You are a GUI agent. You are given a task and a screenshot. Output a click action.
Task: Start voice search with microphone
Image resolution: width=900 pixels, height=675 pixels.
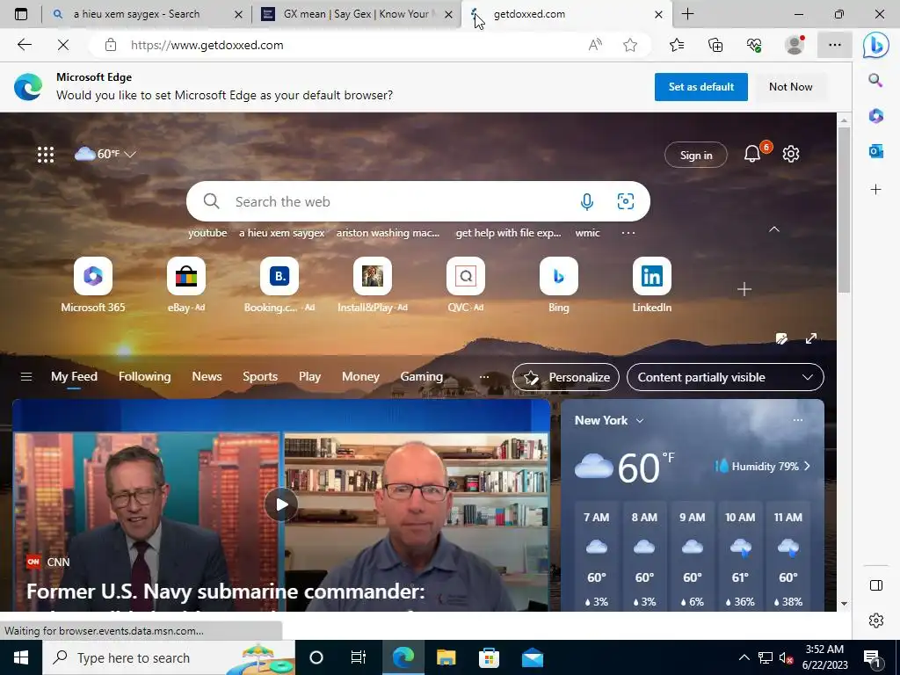(586, 201)
